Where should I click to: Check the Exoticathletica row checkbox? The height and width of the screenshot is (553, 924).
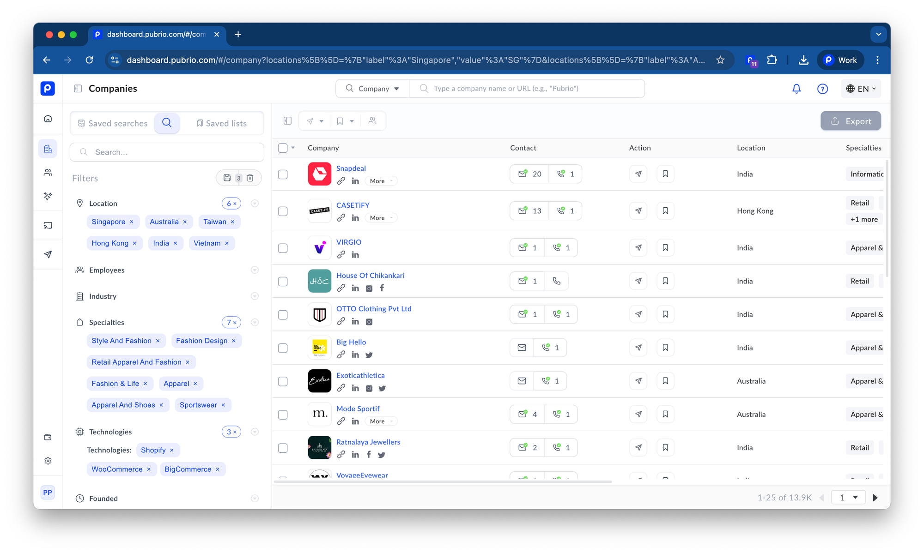[x=283, y=382]
